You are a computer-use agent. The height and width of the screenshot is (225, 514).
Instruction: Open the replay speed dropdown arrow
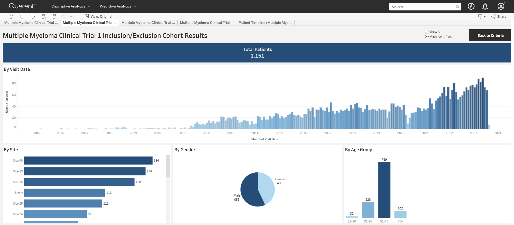click(x=71, y=17)
